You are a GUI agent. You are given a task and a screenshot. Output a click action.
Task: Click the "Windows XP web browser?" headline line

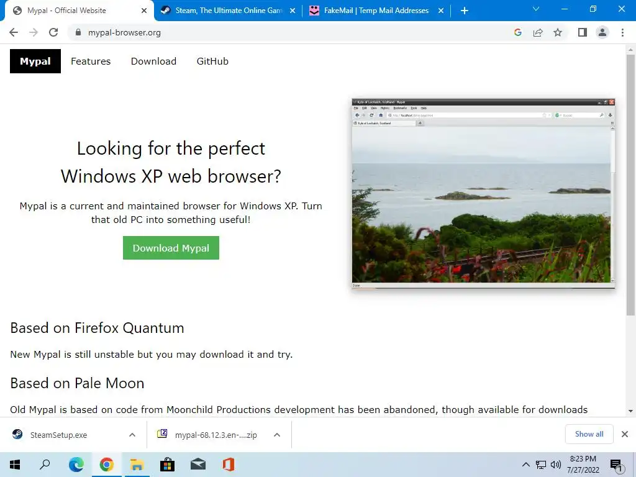click(171, 176)
